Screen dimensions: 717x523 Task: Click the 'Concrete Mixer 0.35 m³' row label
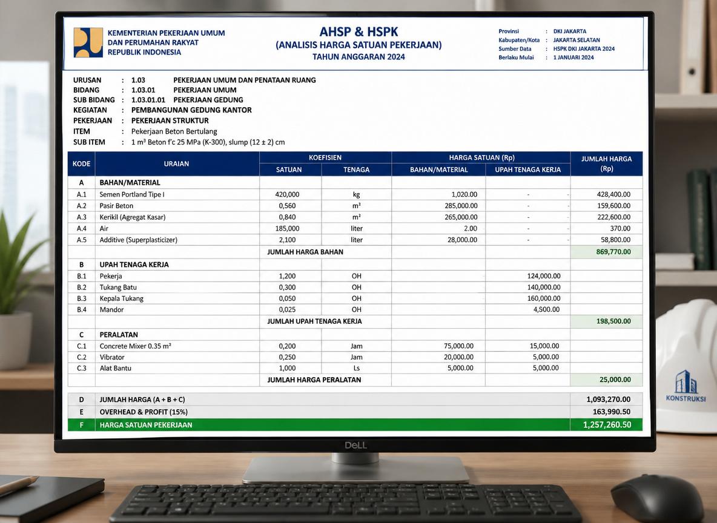point(136,346)
